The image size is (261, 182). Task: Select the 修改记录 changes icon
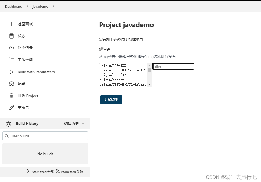tap(11, 48)
